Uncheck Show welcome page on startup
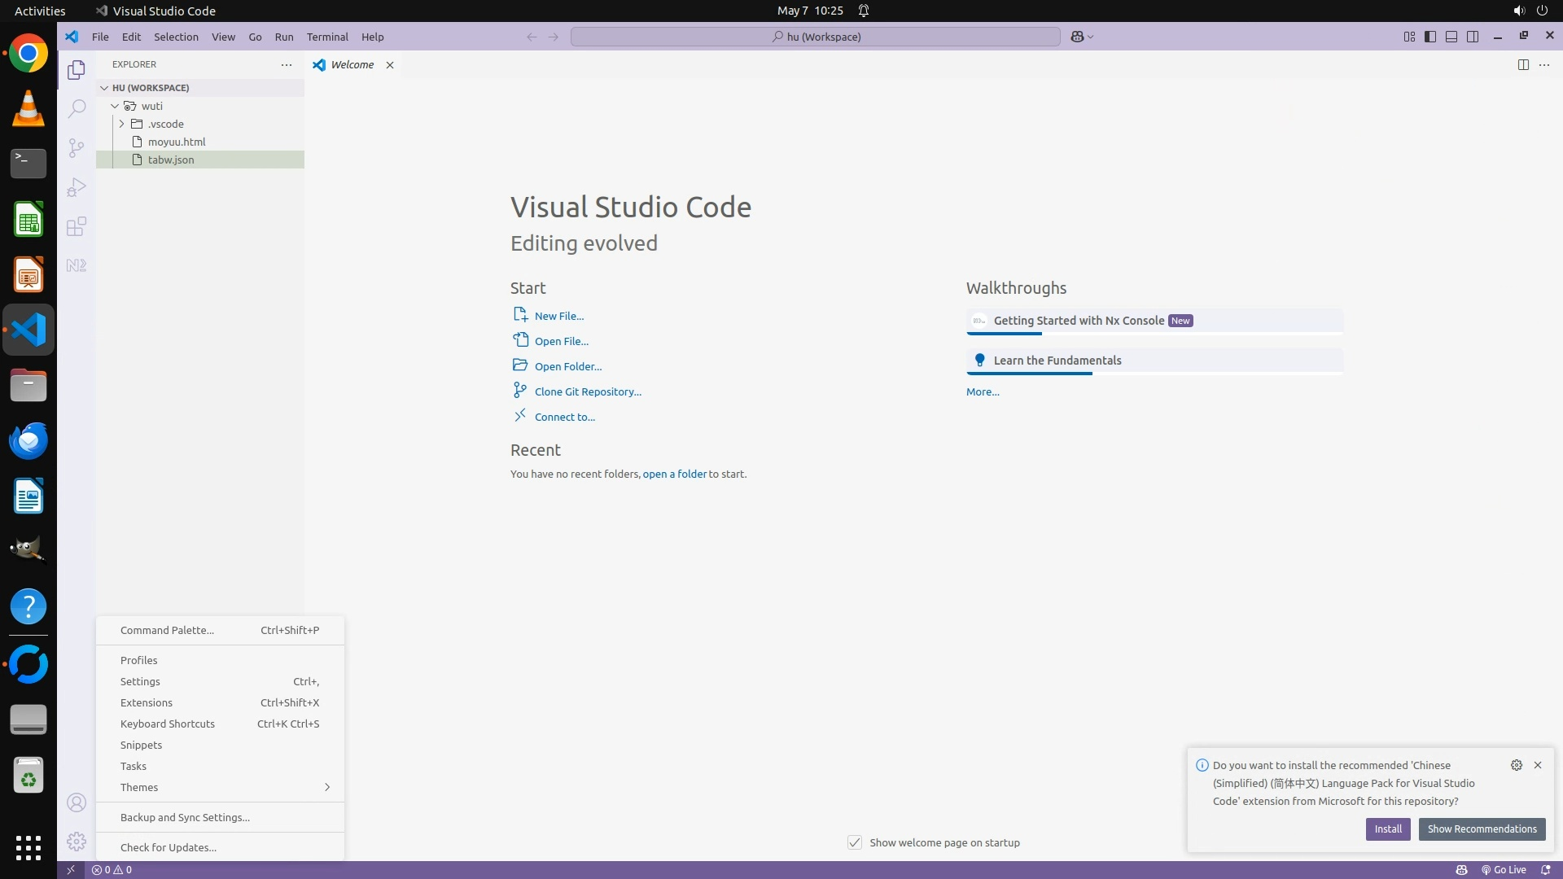The width and height of the screenshot is (1563, 879). tap(855, 842)
